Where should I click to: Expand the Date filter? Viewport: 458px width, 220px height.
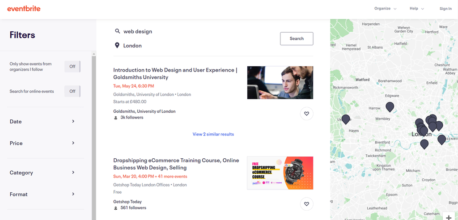point(42,122)
